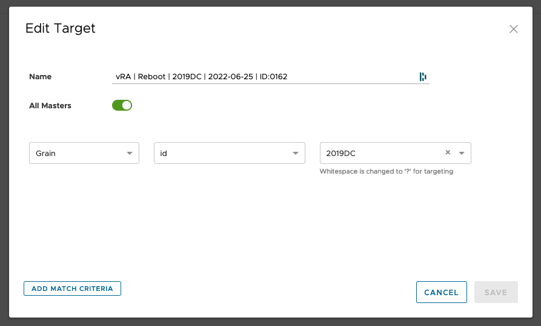Expand the id grain key dropdown
541x326 pixels.
pos(228,153)
